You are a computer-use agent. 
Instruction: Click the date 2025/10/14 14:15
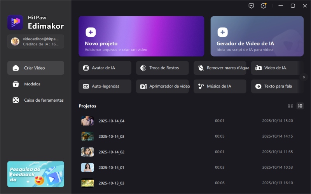pyautogui.click(x=278, y=136)
